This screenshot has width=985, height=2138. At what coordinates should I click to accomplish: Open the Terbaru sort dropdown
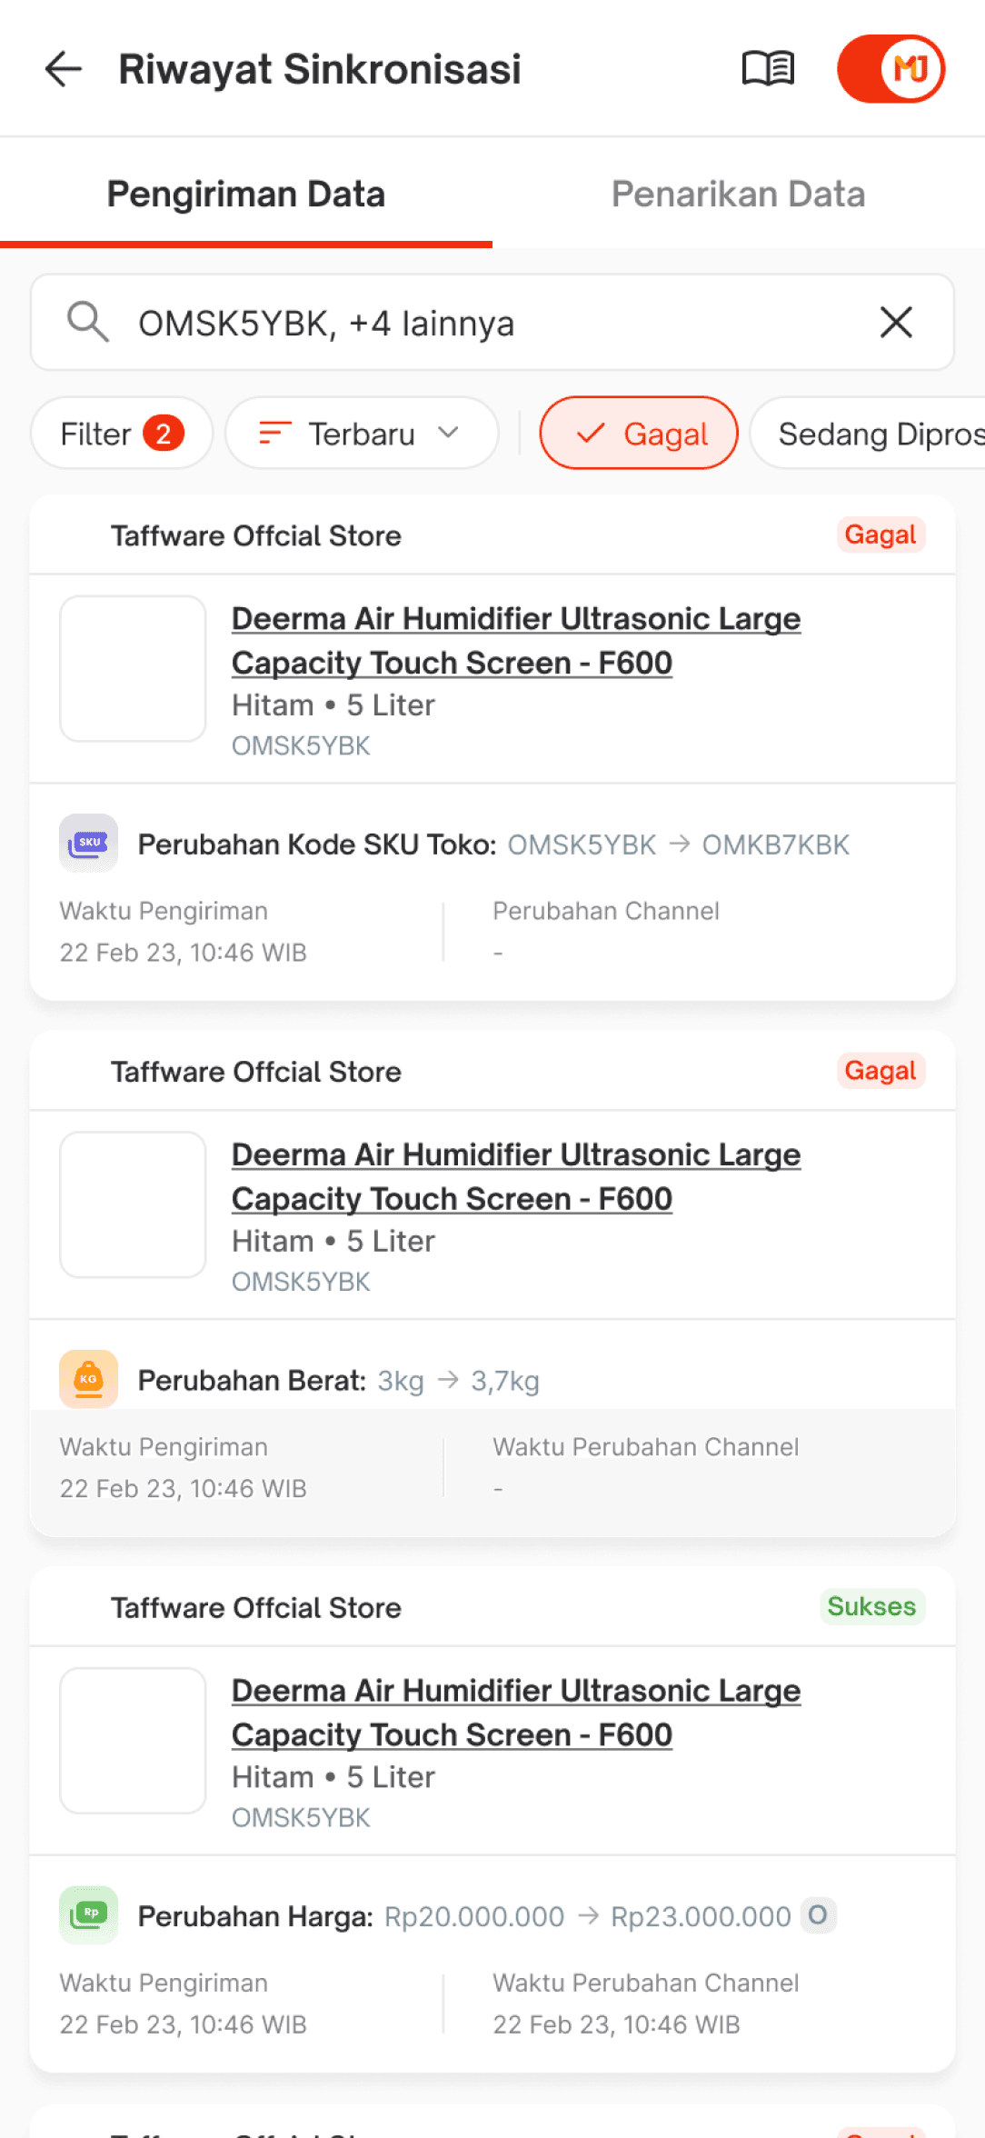pyautogui.click(x=362, y=434)
